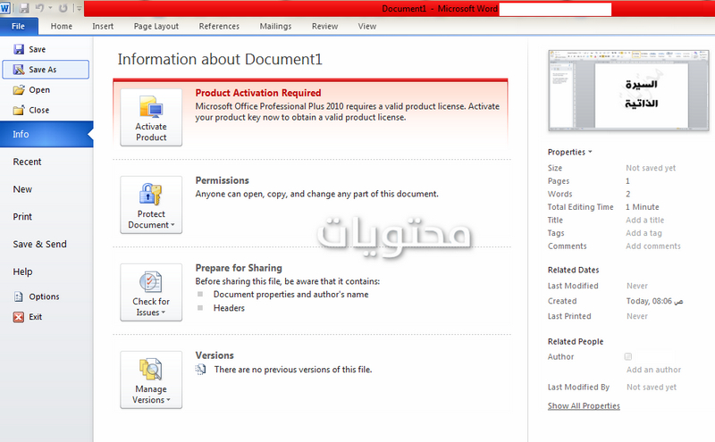The height and width of the screenshot is (442, 715).
Task: Click the Show All Properties link
Action: pyautogui.click(x=584, y=405)
